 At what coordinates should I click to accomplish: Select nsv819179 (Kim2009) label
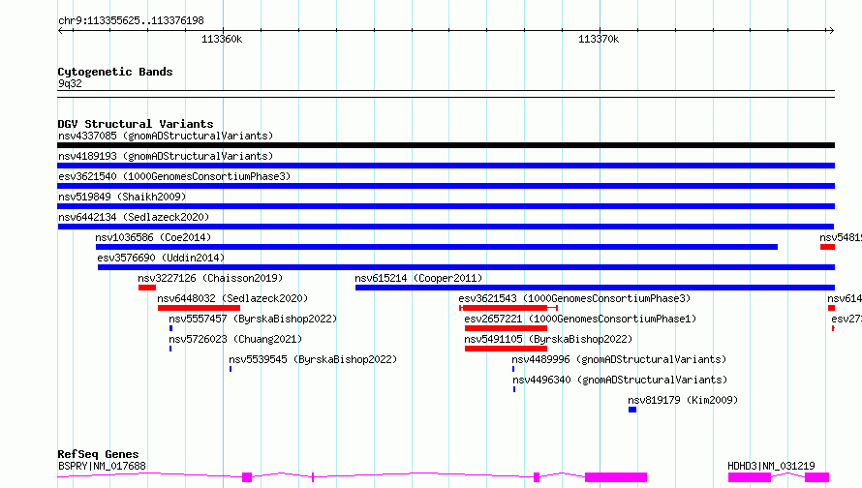click(x=683, y=400)
